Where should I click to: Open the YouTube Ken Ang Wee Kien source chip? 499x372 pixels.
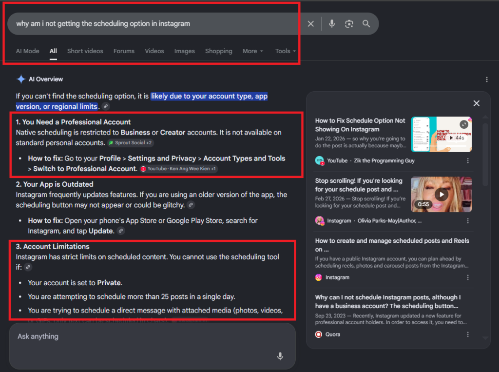(x=178, y=169)
